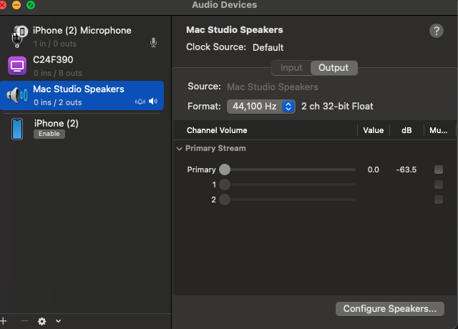Open Configure Speakers dialog
Image resolution: width=458 pixels, height=329 pixels.
(389, 308)
